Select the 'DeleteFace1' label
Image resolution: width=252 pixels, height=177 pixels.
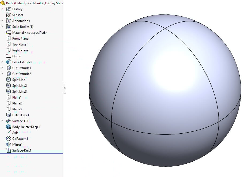tap(21, 115)
